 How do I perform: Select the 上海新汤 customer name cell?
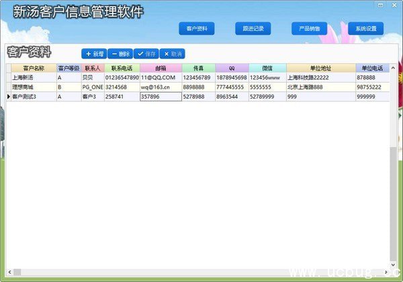34,77
